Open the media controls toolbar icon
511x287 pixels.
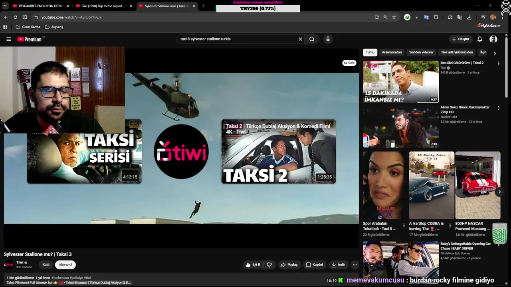tap(483, 17)
